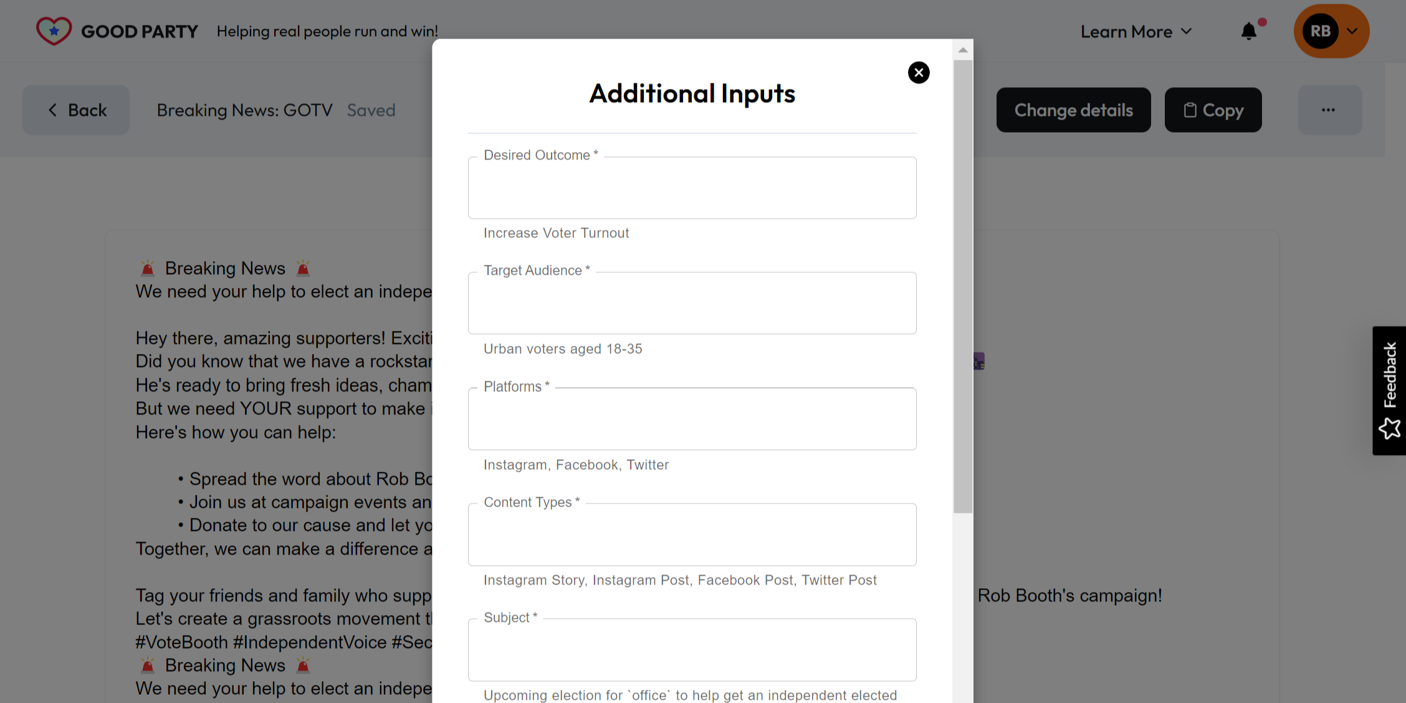Expand the Learn More dropdown

pos(1136,32)
